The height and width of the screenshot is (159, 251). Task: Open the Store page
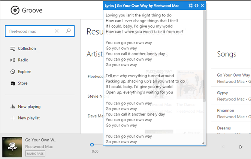pos(22,83)
